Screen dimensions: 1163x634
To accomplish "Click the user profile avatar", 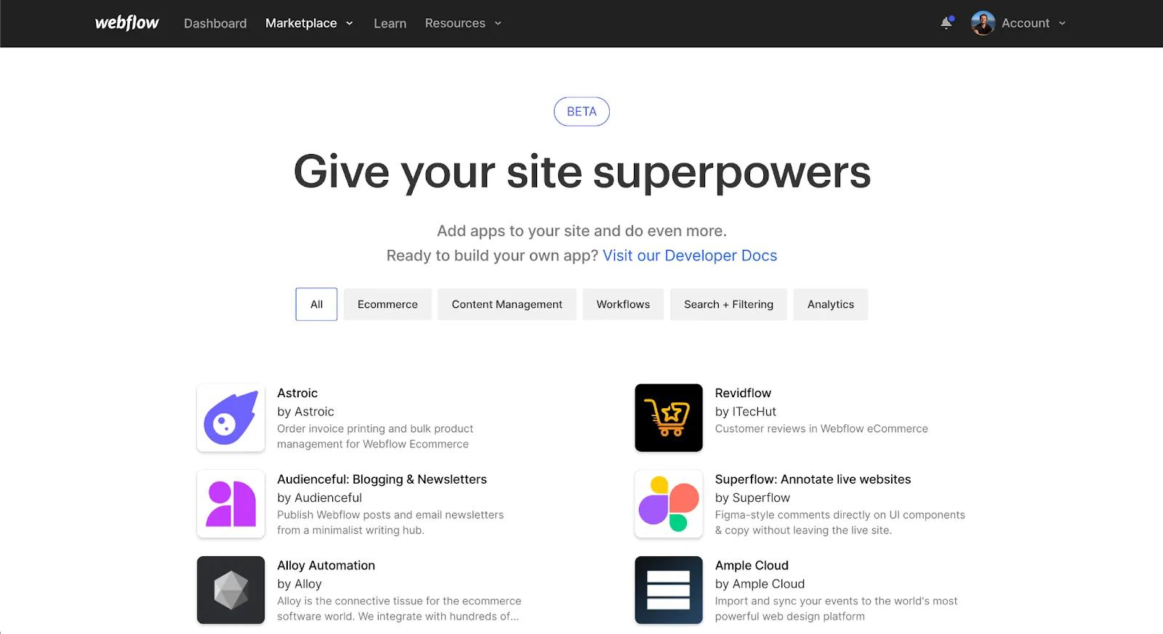I will coord(983,23).
